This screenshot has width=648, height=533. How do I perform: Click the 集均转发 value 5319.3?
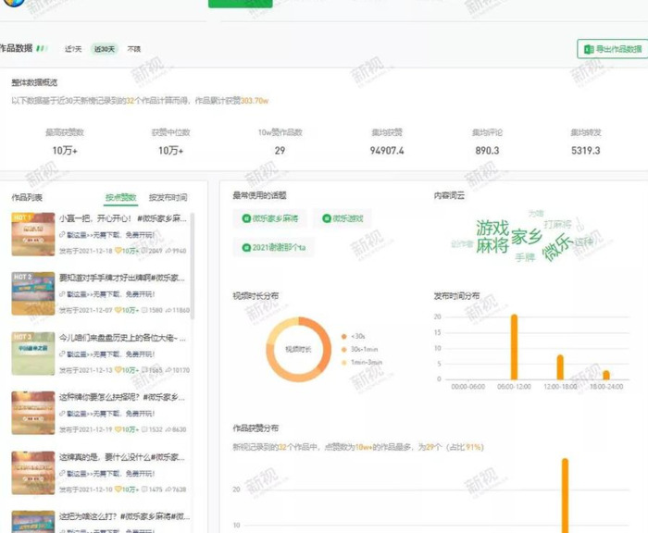click(x=586, y=151)
